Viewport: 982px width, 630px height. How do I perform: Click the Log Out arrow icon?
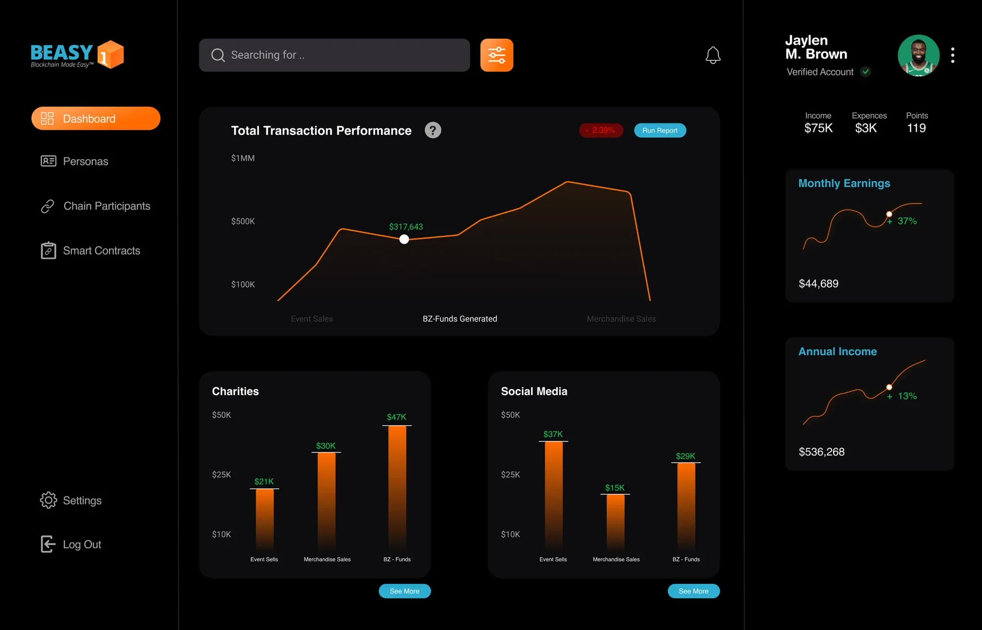[47, 544]
